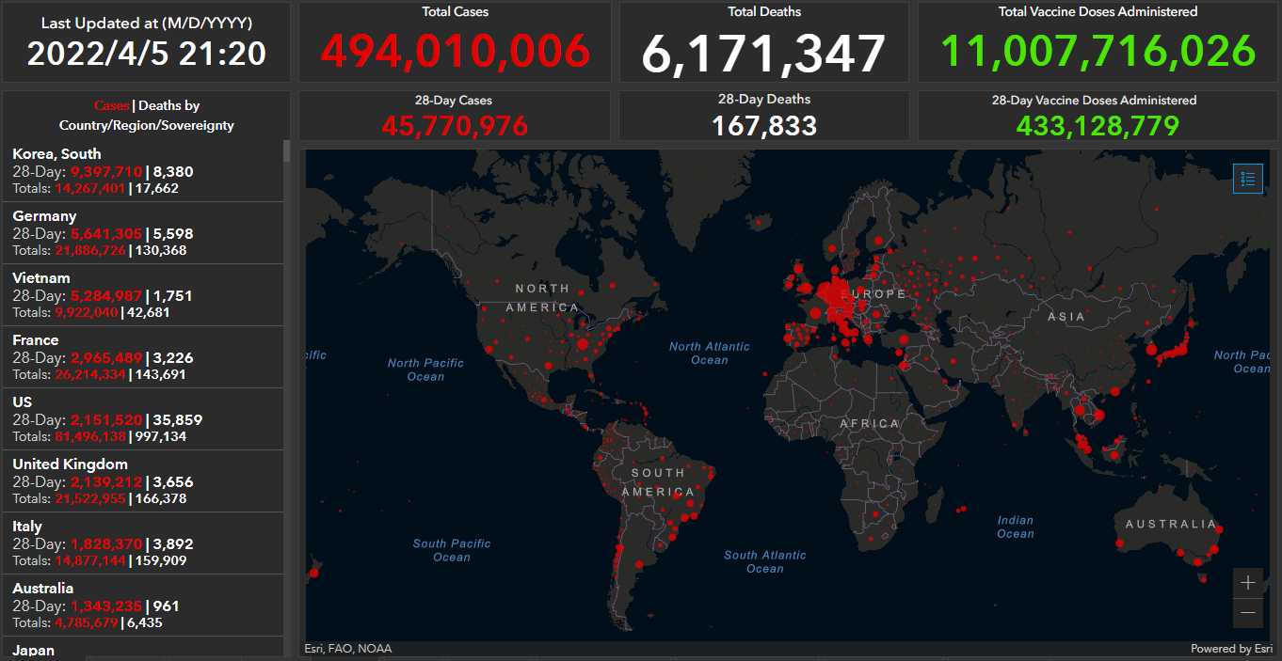Zoom out of the map with minus

coord(1248,613)
